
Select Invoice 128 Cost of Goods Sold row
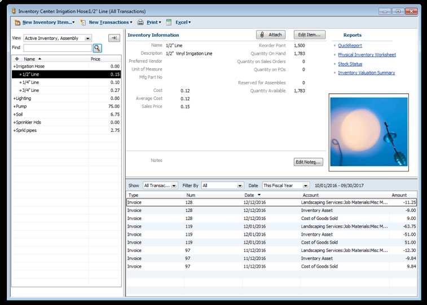click(271, 219)
